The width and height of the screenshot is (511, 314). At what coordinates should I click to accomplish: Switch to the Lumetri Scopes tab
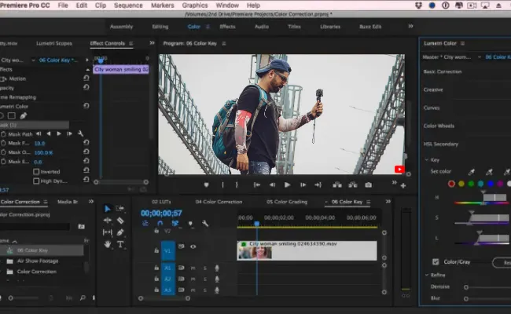54,43
